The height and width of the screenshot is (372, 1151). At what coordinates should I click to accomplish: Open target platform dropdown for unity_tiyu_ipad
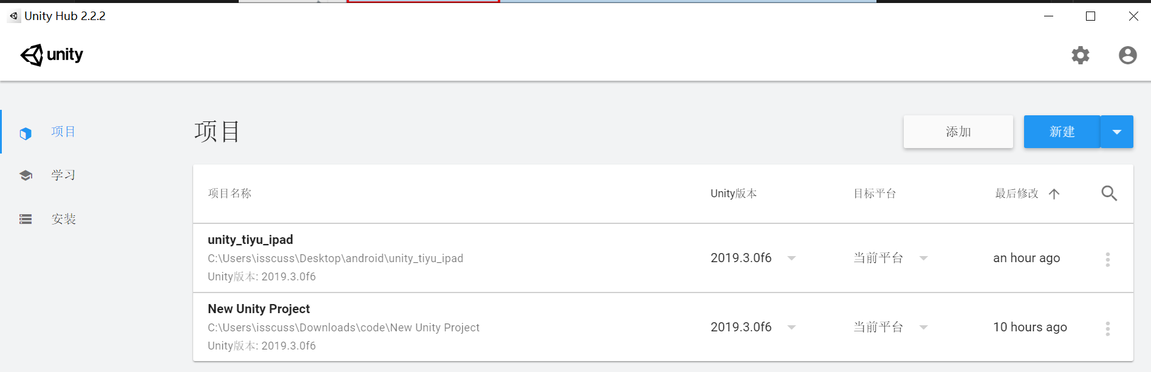click(923, 259)
